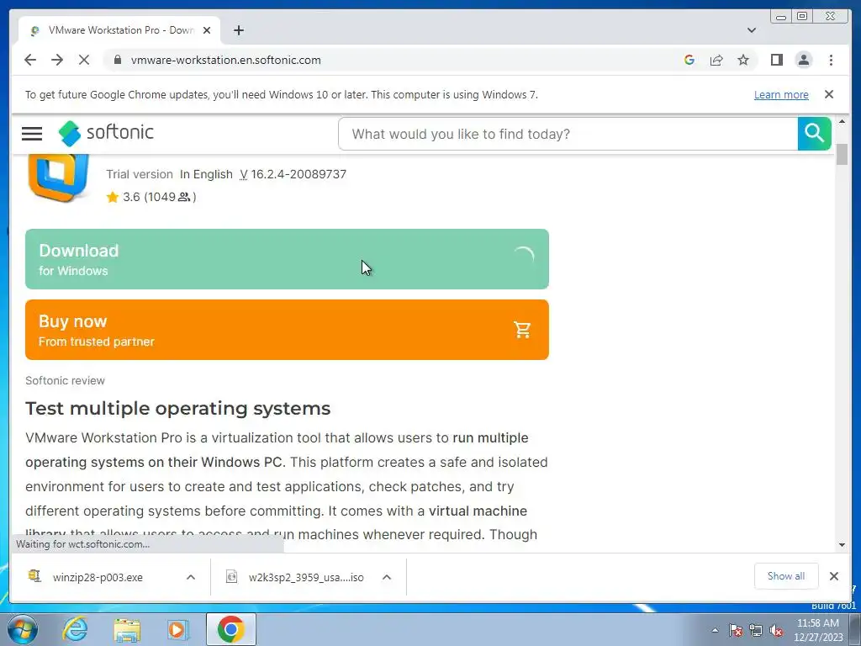Image resolution: width=861 pixels, height=646 pixels.
Task: Close the downloads bar
Action: [x=833, y=576]
